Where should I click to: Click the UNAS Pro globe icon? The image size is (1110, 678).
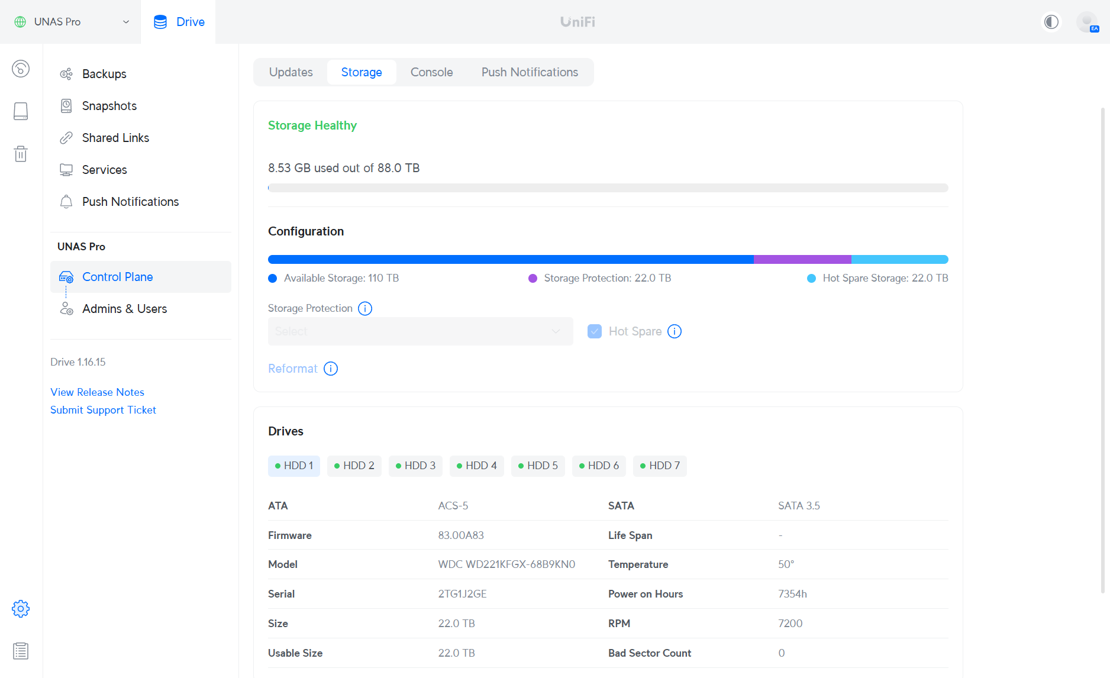tap(20, 22)
